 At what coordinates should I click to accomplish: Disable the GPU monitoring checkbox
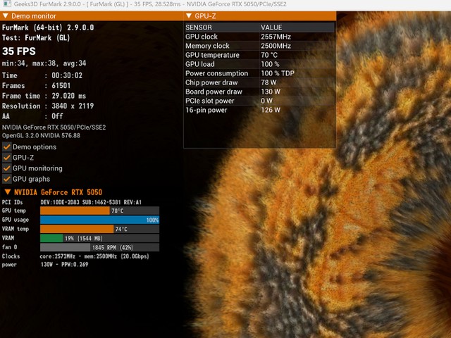(x=7, y=168)
